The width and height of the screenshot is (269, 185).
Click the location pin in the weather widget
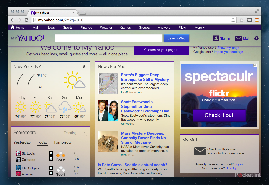[84, 66]
